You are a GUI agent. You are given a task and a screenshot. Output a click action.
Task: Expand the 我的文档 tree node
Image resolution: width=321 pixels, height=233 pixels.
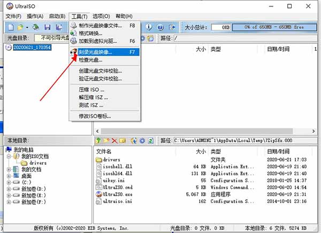9,169
